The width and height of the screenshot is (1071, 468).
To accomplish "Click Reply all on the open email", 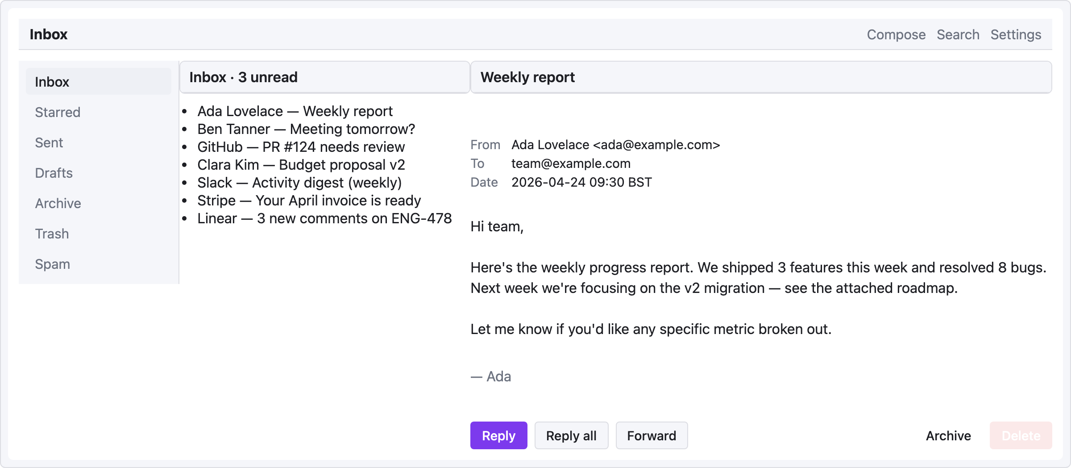I will (x=572, y=435).
